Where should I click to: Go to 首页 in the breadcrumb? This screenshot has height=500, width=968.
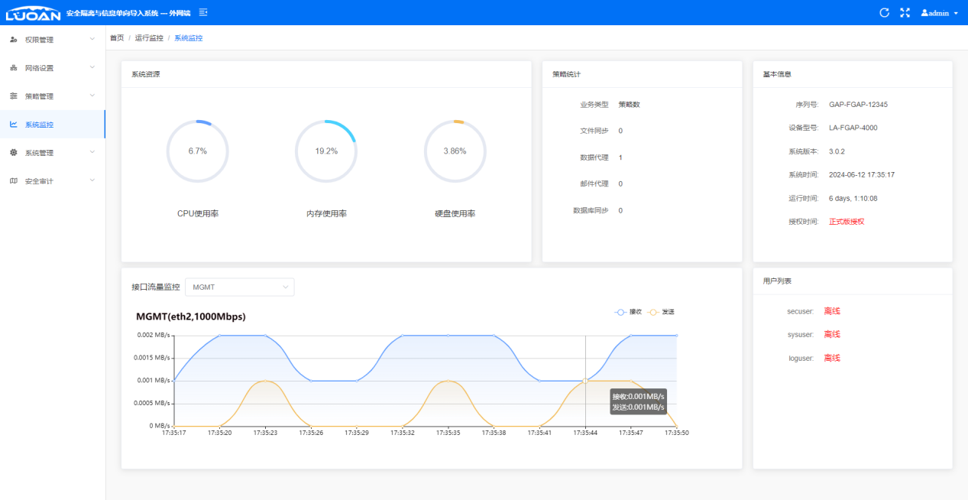coord(117,37)
